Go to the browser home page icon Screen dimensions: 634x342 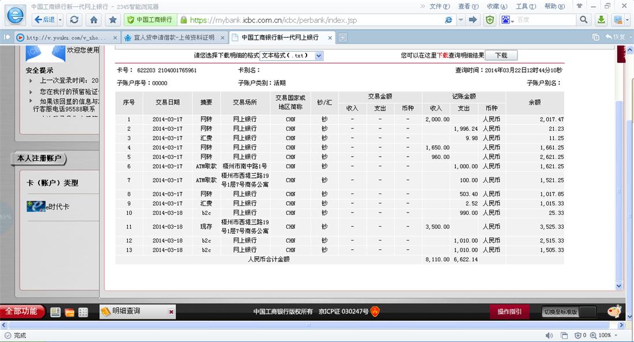point(94,20)
